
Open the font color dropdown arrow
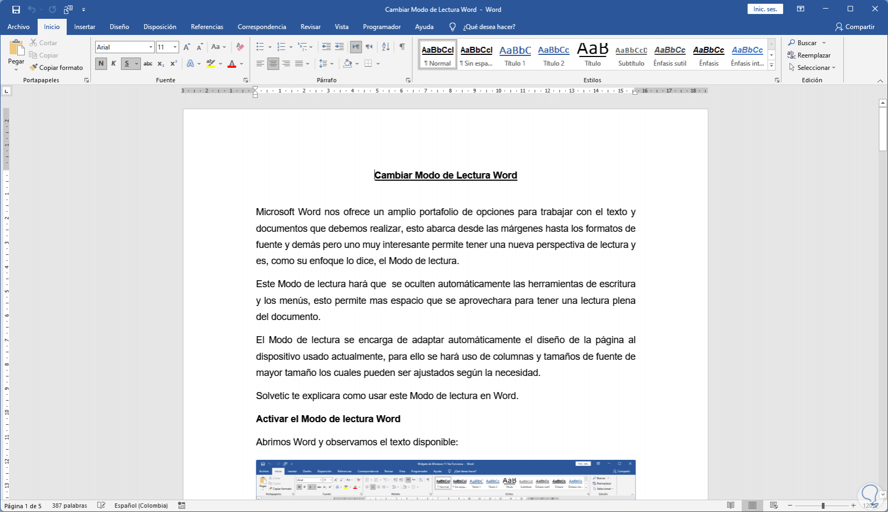pos(242,63)
